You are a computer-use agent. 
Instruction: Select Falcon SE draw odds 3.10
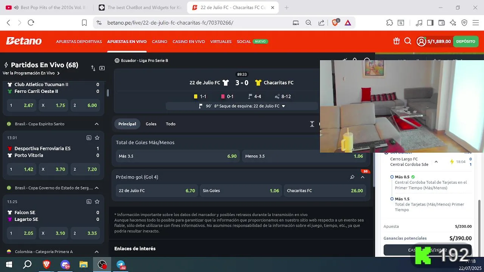click(53, 233)
